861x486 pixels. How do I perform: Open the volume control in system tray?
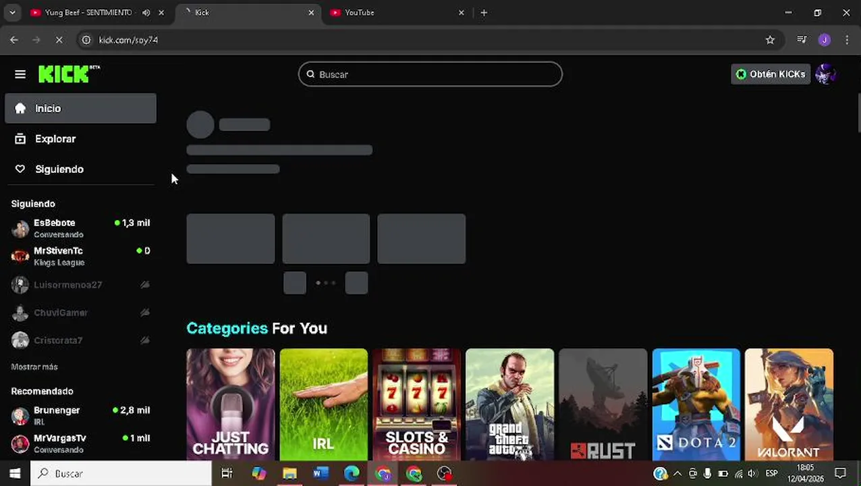click(752, 473)
